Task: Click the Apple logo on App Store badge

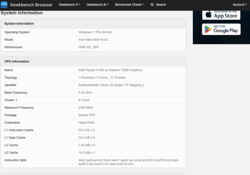Action: (209, 15)
